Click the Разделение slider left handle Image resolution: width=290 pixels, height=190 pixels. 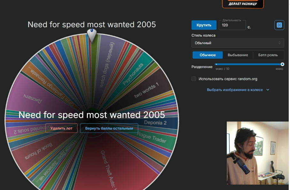tap(216, 64)
